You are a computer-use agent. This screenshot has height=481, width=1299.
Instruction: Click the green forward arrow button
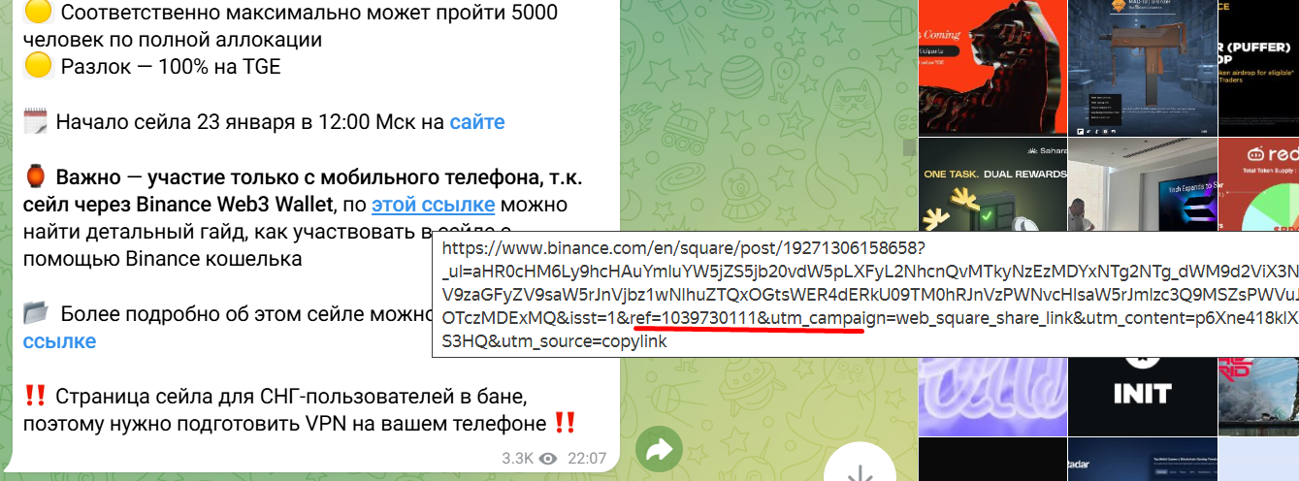coord(660,450)
